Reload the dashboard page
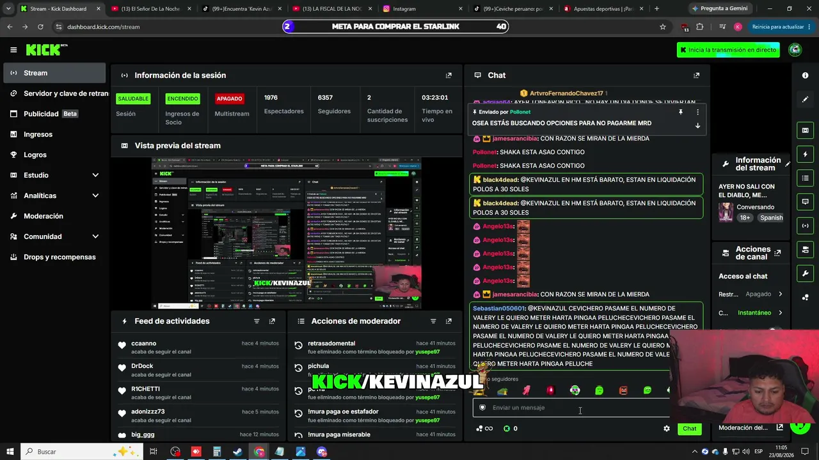Screen dimensions: 819x460 coord(40,27)
